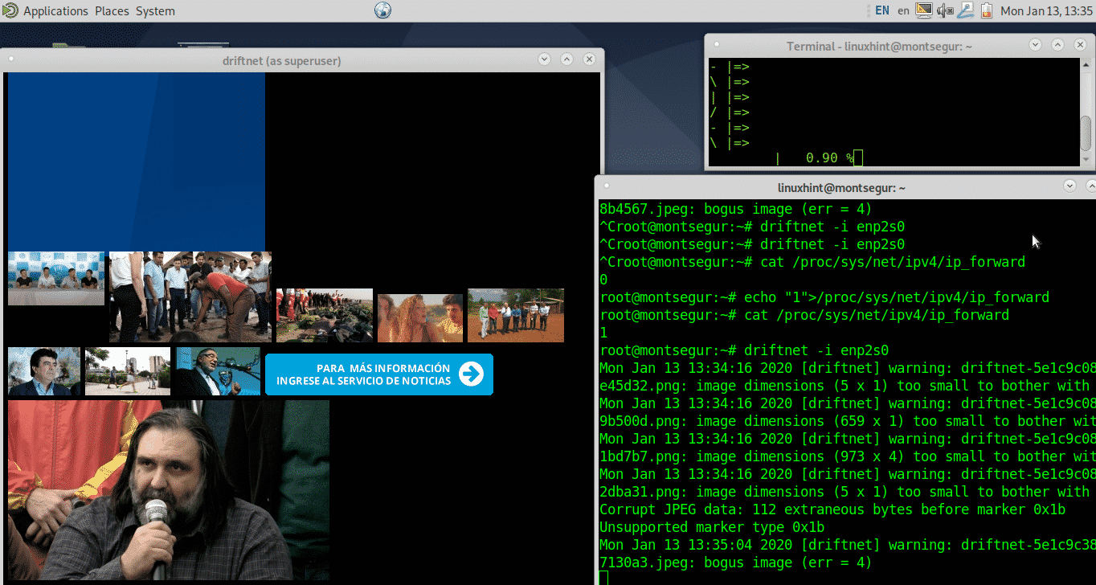Click the 'PARA MÁS INFORMACIÓN' news banner
Viewport: 1096px width, 585px height.
pos(379,374)
